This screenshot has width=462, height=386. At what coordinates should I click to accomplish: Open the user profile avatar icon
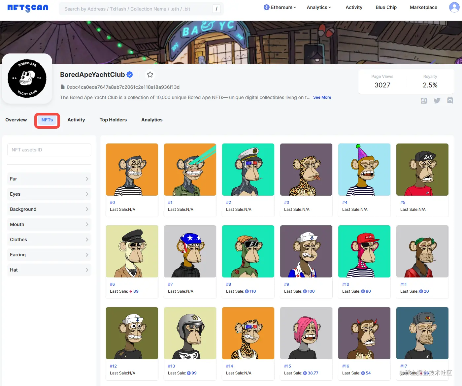click(454, 7)
